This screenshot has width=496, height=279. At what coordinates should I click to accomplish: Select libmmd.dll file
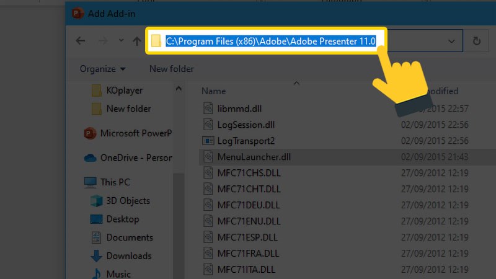point(239,109)
